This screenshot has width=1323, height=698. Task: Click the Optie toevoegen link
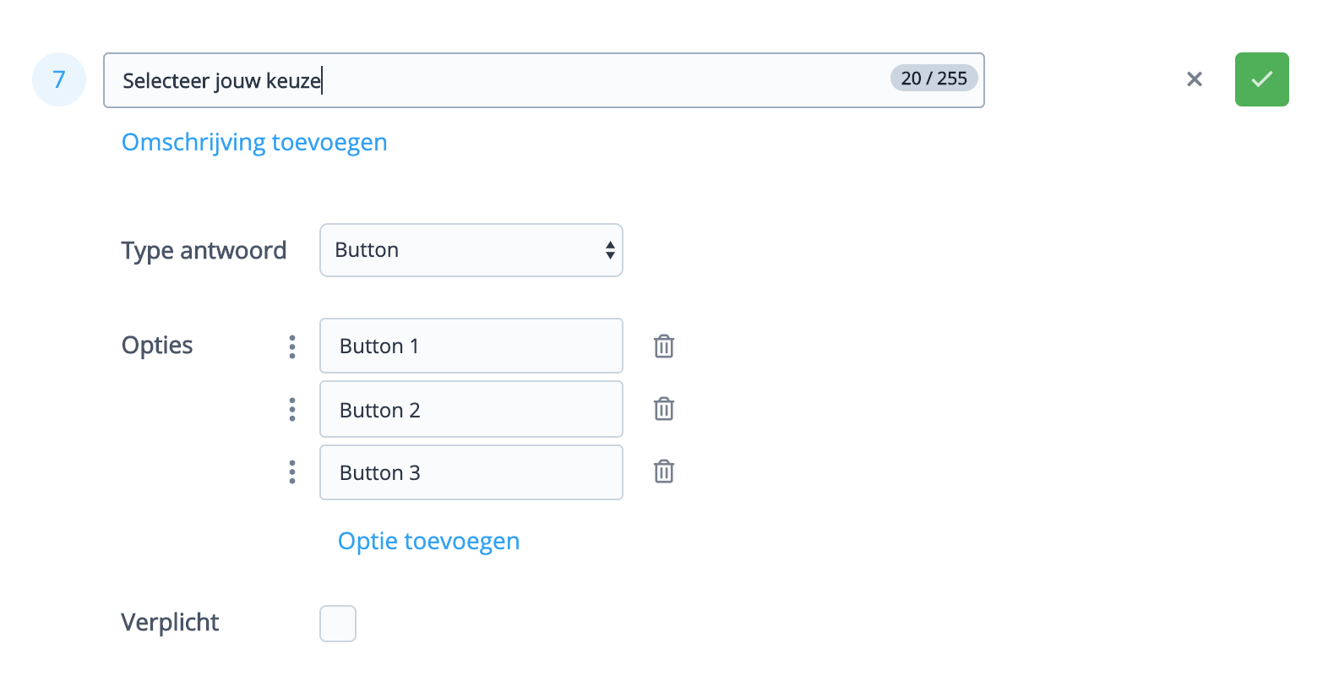(428, 541)
